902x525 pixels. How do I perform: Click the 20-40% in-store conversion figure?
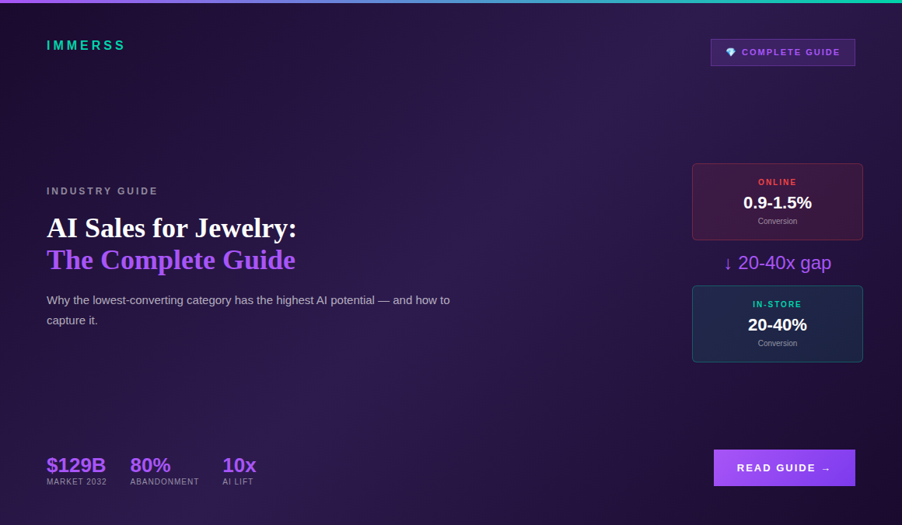pyautogui.click(x=777, y=325)
